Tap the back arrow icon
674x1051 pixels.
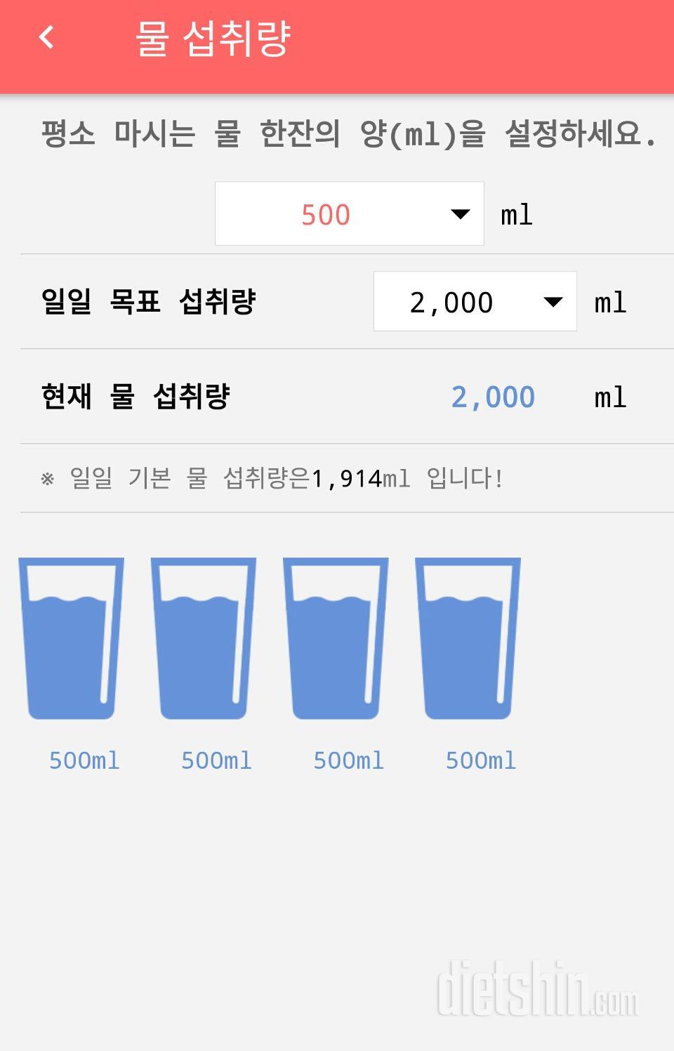[46, 37]
